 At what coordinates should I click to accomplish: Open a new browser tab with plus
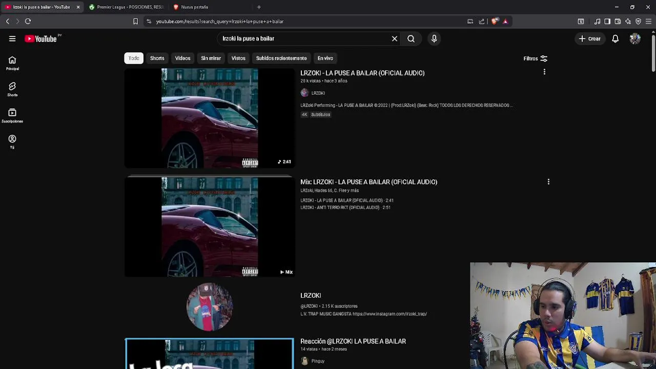(x=259, y=7)
